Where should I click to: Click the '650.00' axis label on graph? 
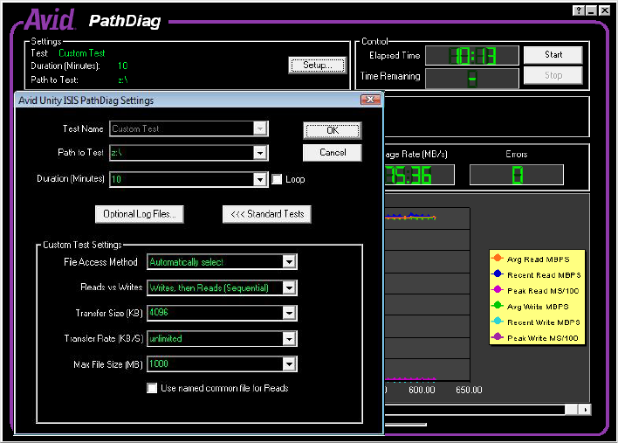pos(469,390)
